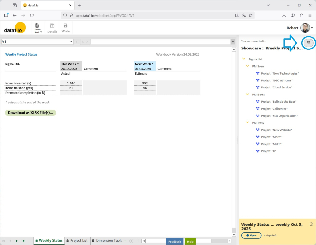
Task: Click Download as XLSX File(s) button
Action: tap(30, 113)
